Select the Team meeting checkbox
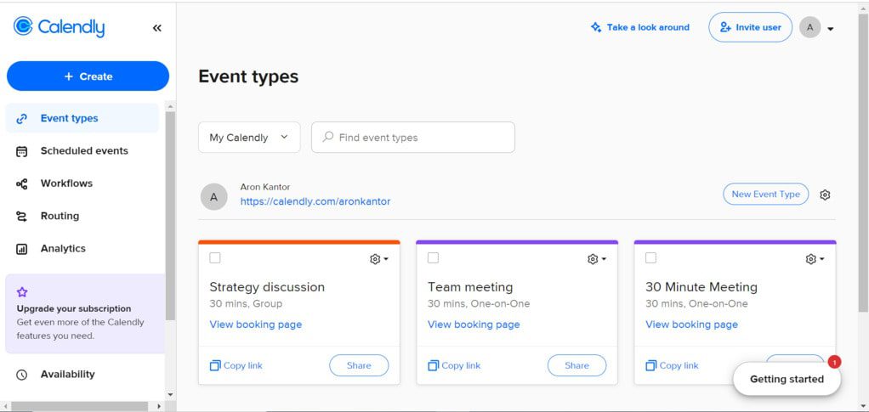The height and width of the screenshot is (412, 869). pos(434,257)
